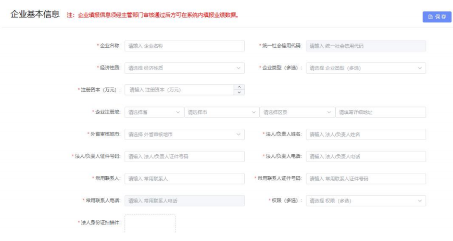Open the 外省审核地市 dropdown
This screenshot has height=241, width=453.
(x=185, y=135)
